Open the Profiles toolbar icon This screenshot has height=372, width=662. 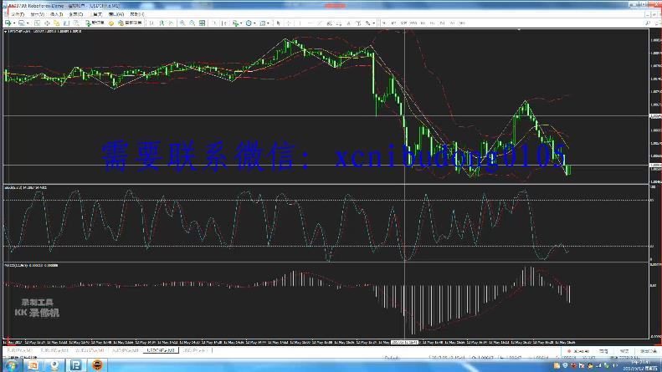pyautogui.click(x=21, y=23)
